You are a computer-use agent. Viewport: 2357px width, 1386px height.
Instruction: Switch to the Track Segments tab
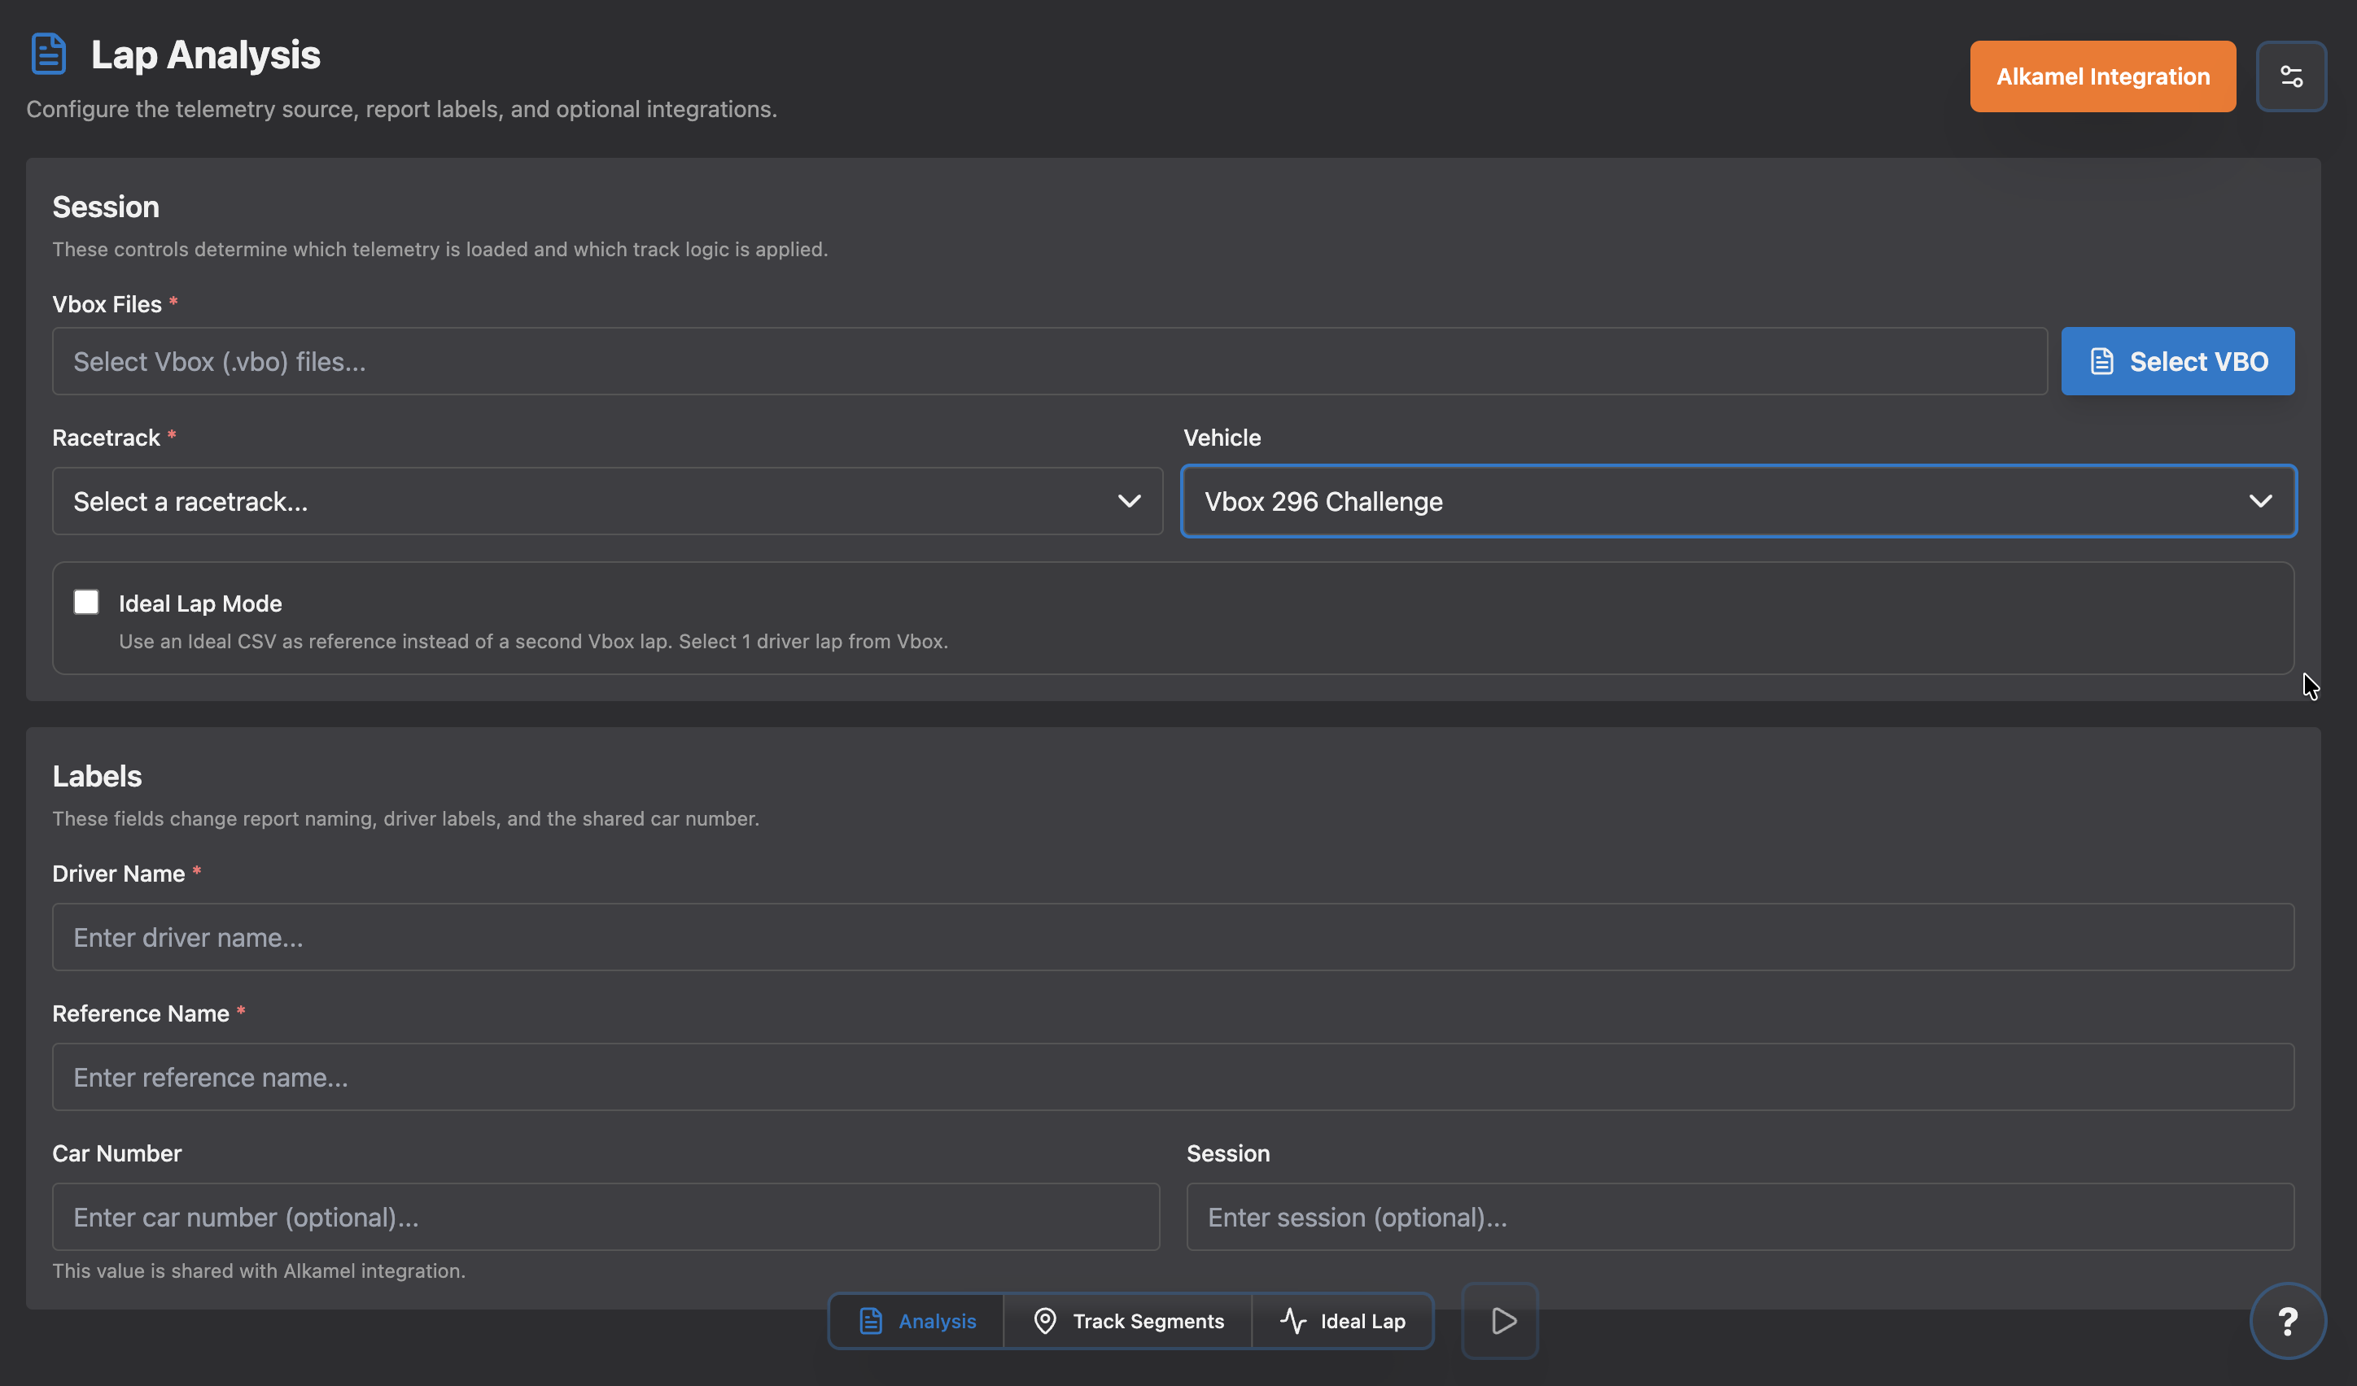[1129, 1321]
